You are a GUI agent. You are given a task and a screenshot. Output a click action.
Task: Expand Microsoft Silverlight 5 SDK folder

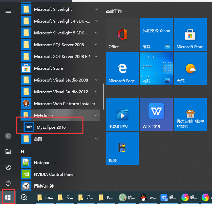60,33
